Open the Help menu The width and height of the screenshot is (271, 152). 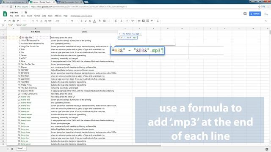tap(66, 16)
